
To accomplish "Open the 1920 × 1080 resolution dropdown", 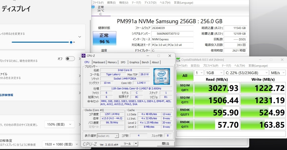I will click(x=61, y=144).
